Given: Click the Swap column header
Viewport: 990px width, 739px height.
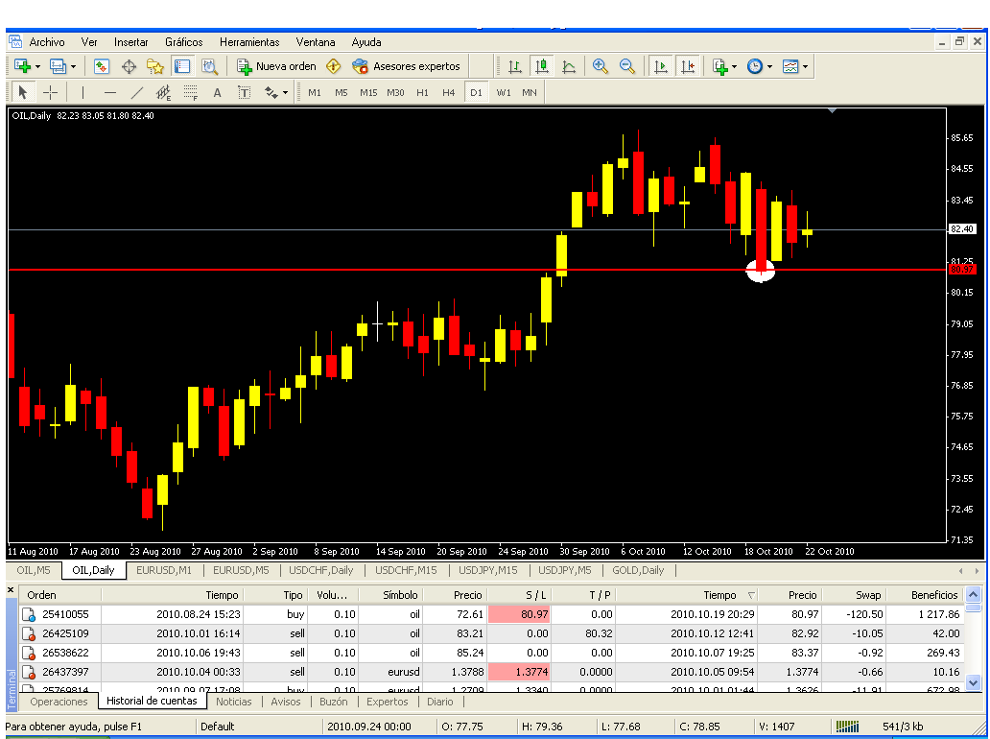Looking at the screenshot, I should coord(854,595).
